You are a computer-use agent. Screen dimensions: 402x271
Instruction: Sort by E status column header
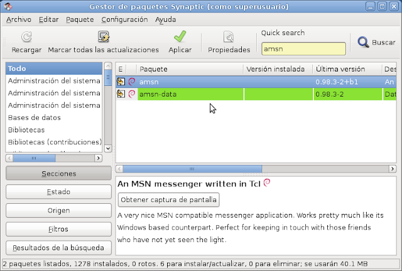[x=121, y=69]
